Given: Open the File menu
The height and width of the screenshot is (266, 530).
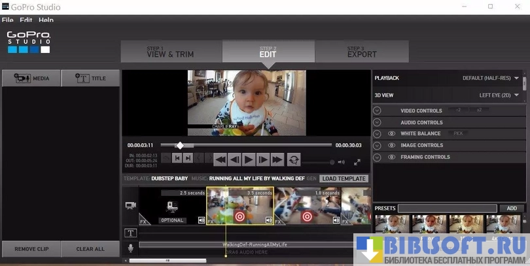Looking at the screenshot, I should pos(7,20).
